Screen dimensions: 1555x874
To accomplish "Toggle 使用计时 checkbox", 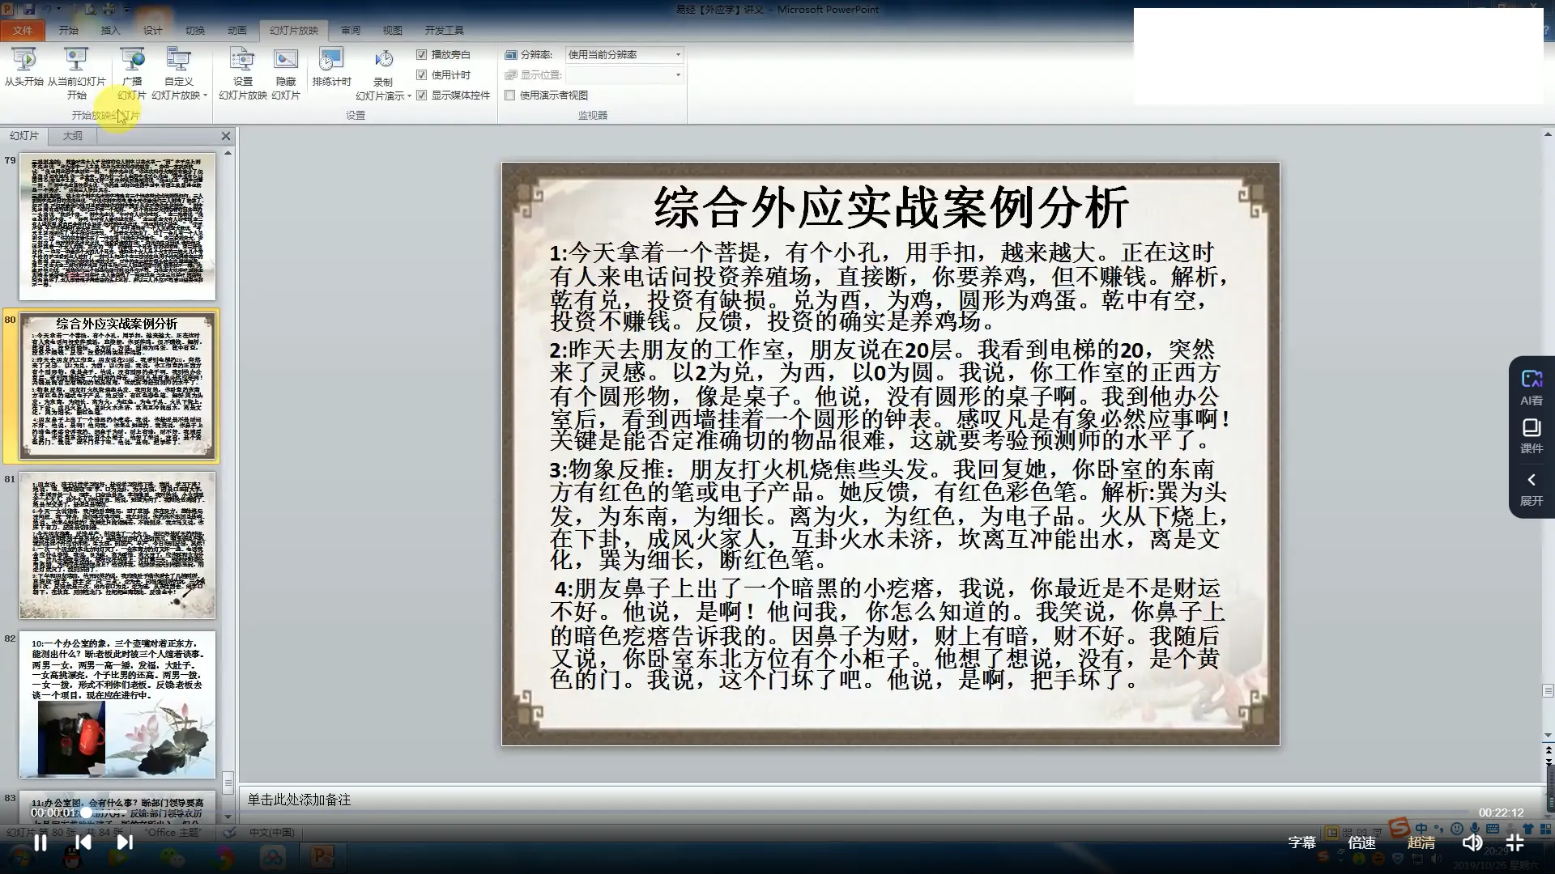I will (421, 74).
